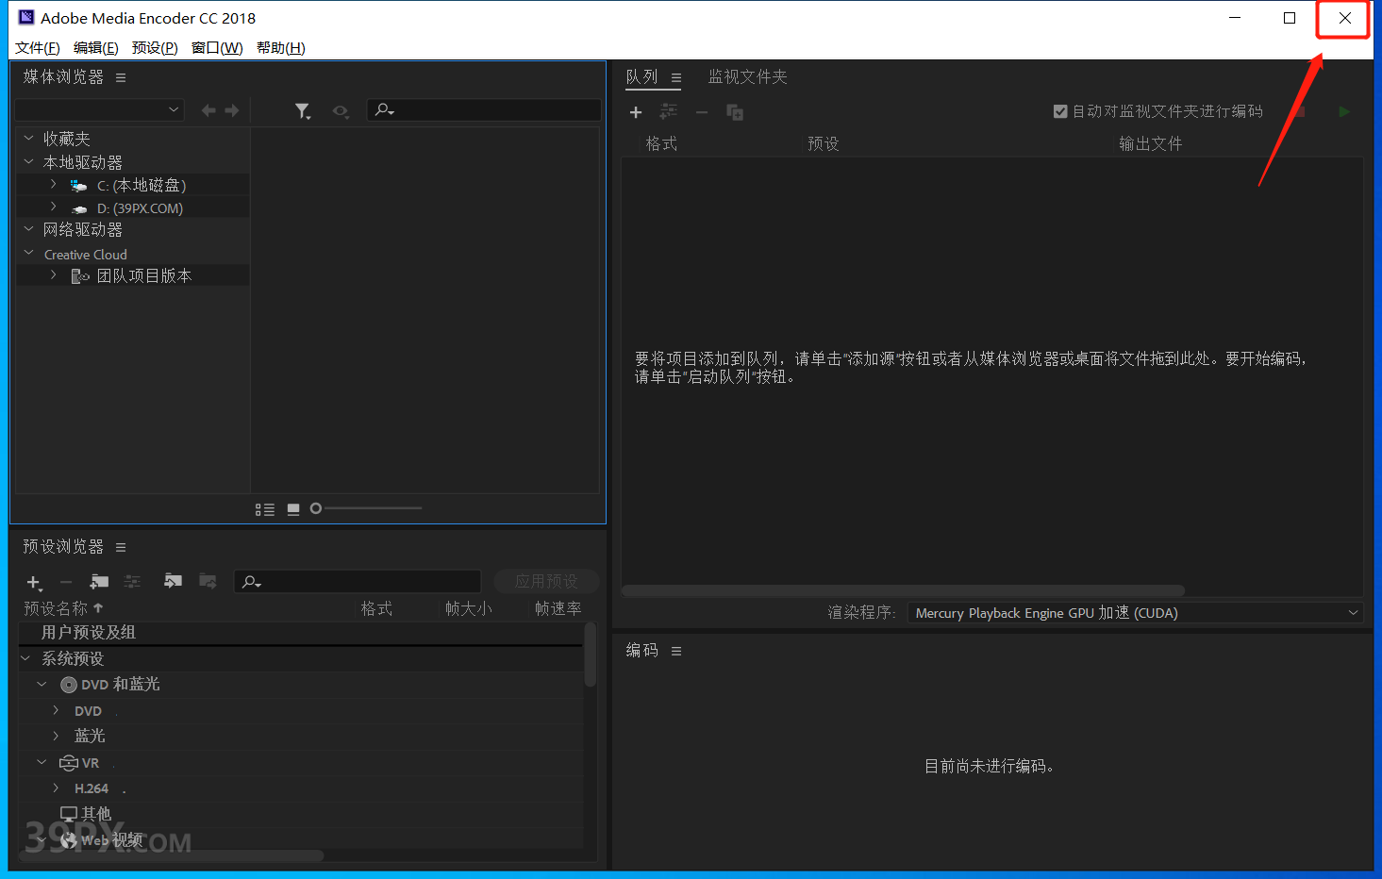Import presets into preset browser
The width and height of the screenshot is (1382, 879).
[173, 581]
